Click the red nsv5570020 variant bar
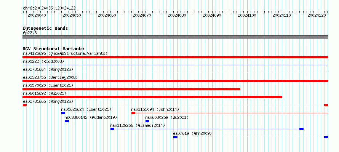Screen dimensions: 339x152 coord(131,89)
